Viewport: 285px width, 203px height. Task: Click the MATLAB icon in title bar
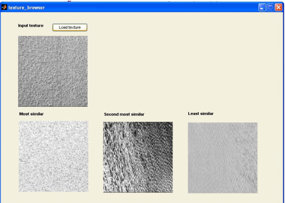coord(4,7)
